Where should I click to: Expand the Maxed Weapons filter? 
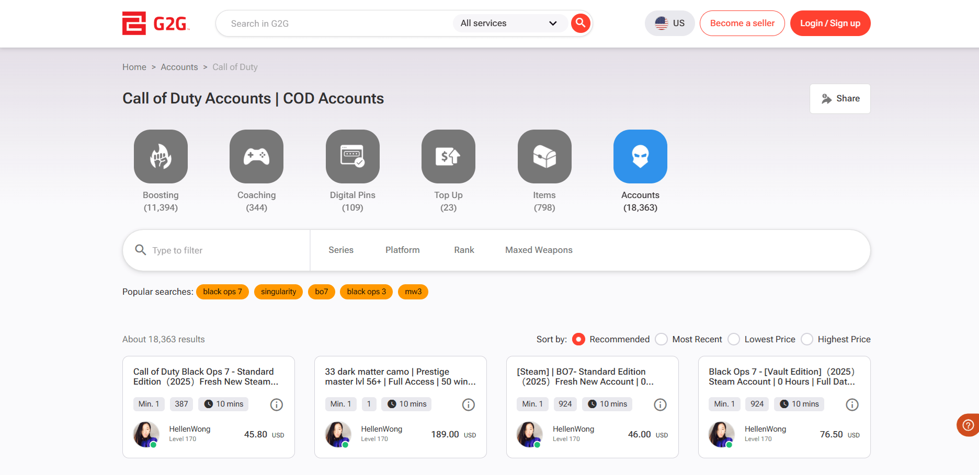(539, 250)
